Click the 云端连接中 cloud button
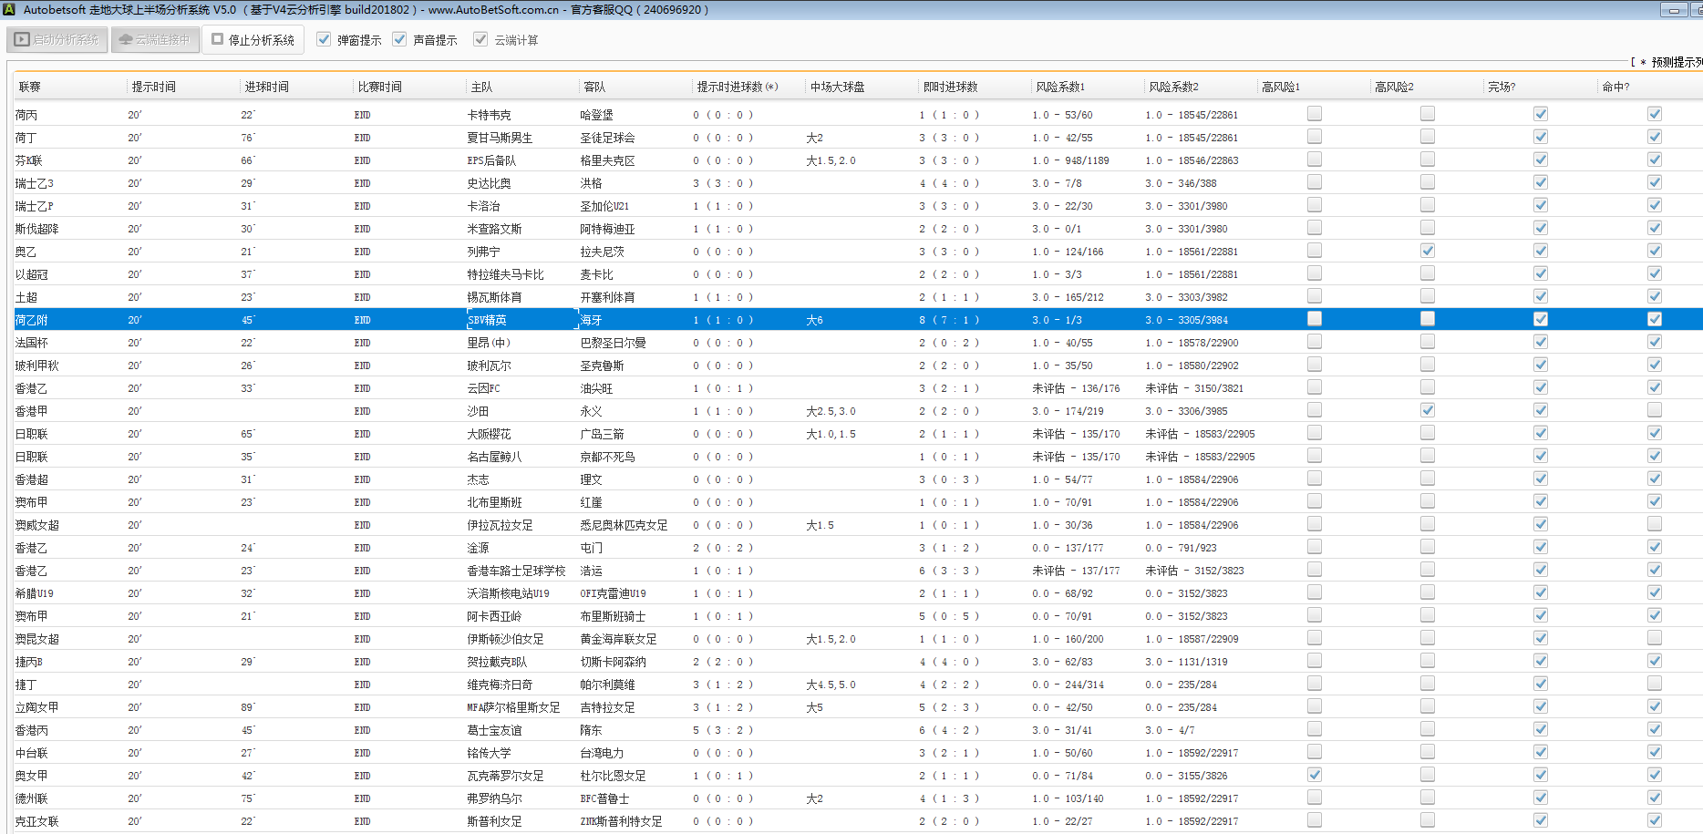Screen dimensions: 1703x834 pos(155,40)
